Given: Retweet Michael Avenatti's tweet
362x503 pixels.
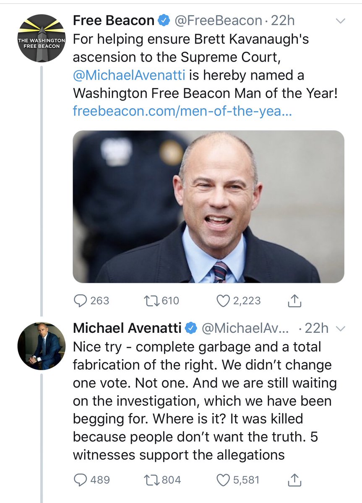Looking at the screenshot, I should tap(150, 480).
